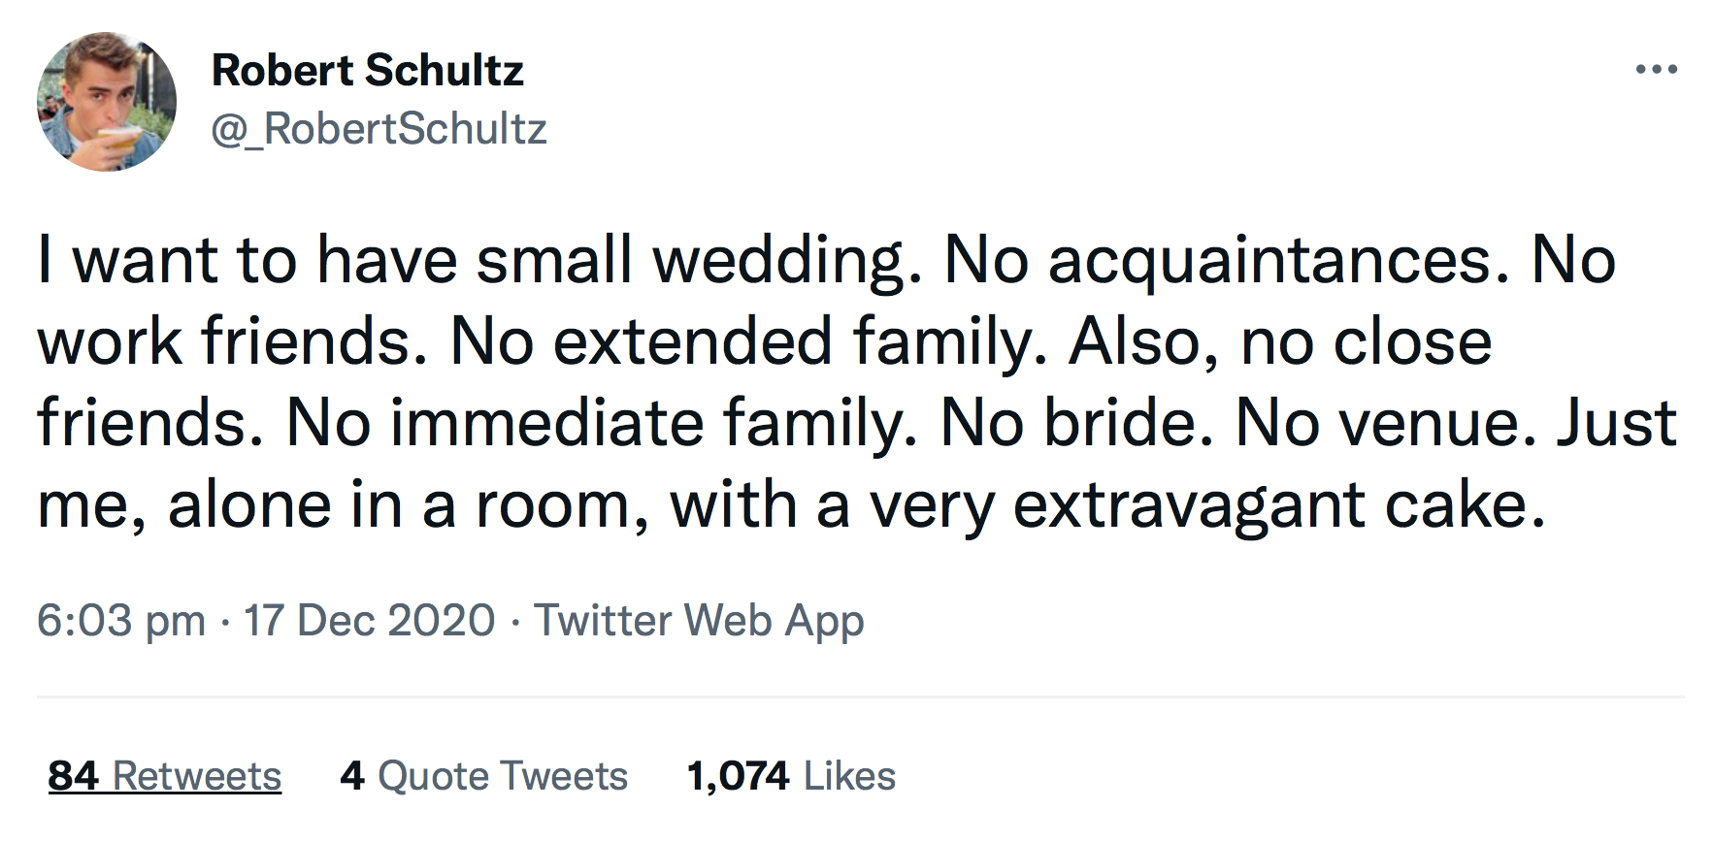Select the bold 84 retweet count

tap(74, 776)
